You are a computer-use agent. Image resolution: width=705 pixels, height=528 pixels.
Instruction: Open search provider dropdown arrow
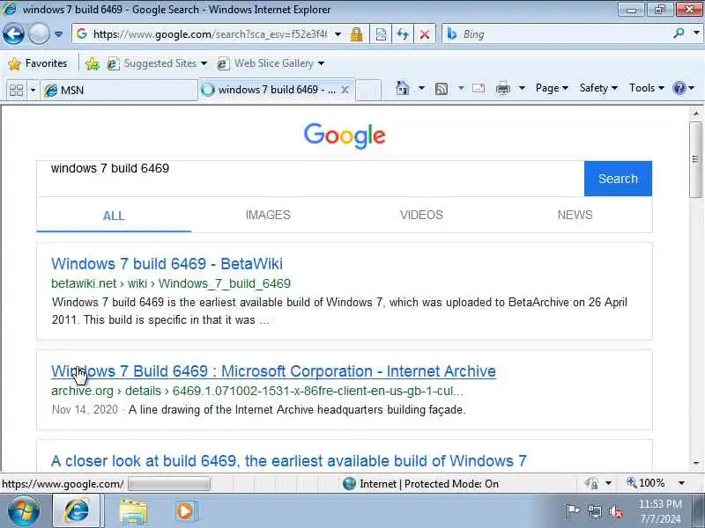click(696, 33)
